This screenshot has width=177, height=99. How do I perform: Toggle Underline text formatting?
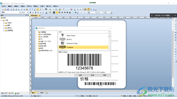36,12
